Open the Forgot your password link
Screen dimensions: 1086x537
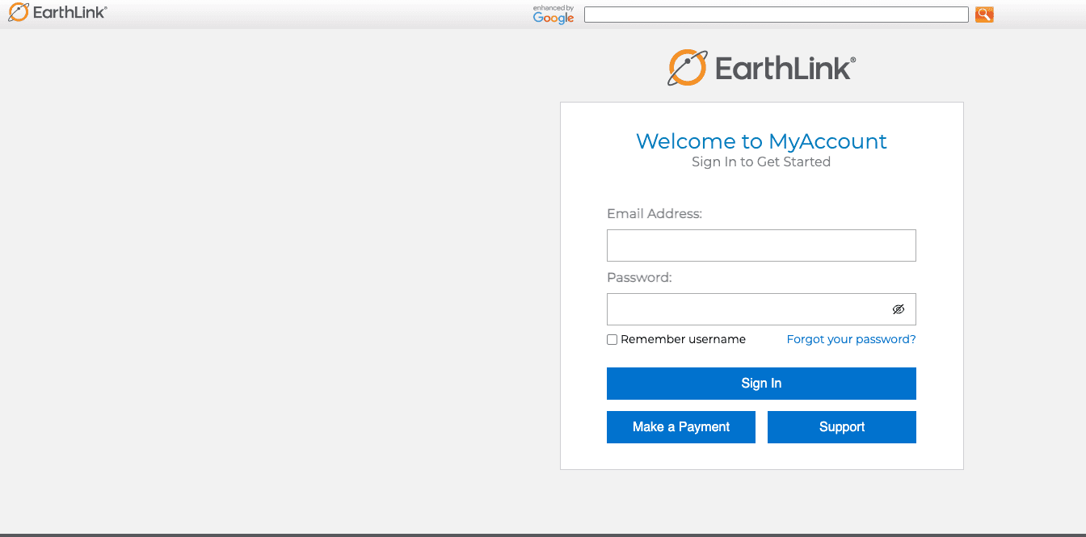pos(851,339)
